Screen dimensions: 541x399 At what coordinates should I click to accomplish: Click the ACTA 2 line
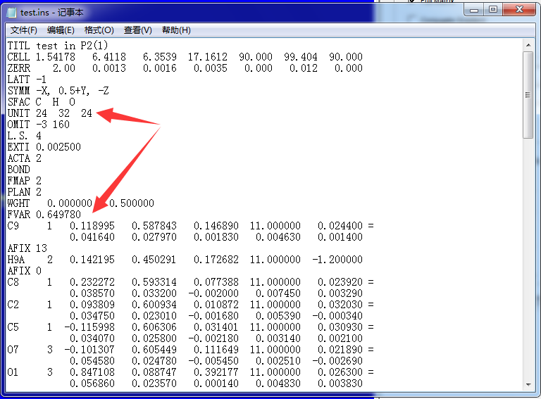[x=24, y=158]
